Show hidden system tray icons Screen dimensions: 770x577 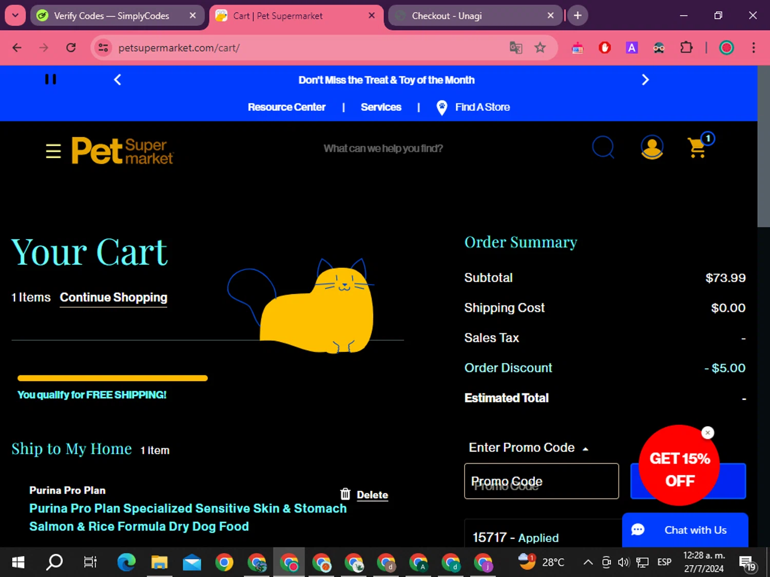(x=588, y=562)
